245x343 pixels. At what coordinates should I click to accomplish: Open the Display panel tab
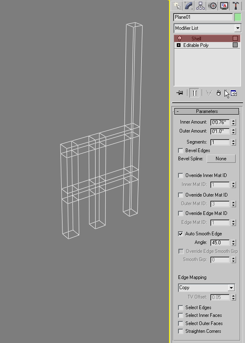[x=224, y=5]
